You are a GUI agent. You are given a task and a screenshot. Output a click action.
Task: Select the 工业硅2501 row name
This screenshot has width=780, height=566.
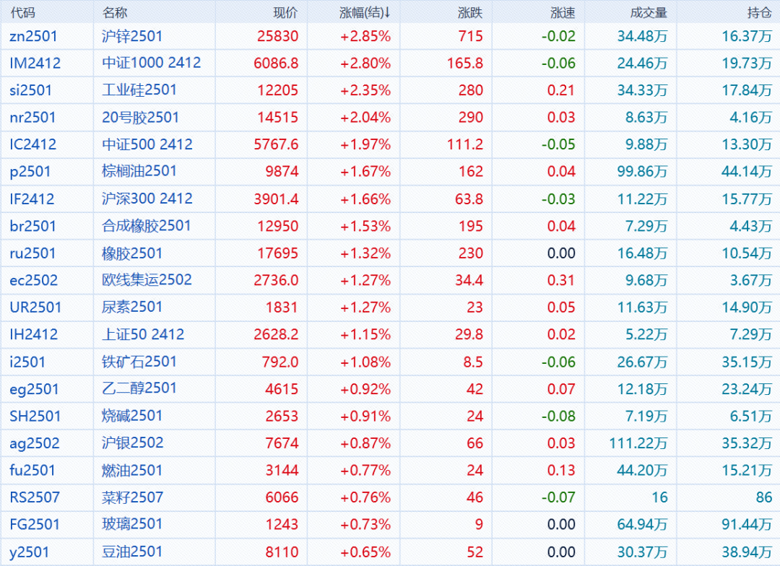click(139, 90)
